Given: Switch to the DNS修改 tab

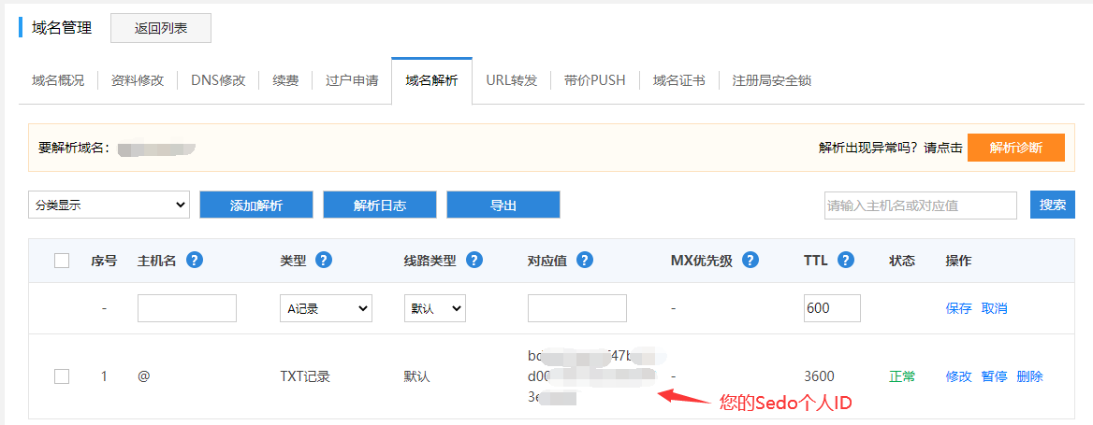Looking at the screenshot, I should (218, 80).
